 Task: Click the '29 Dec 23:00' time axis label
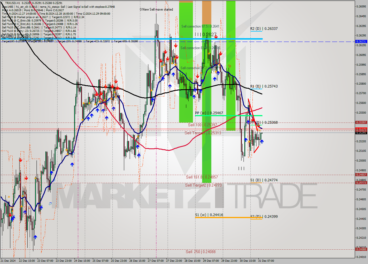229,261
